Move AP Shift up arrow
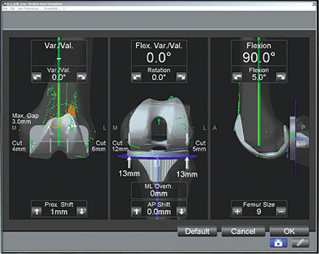Screen dimensions: 319x254 137,211
